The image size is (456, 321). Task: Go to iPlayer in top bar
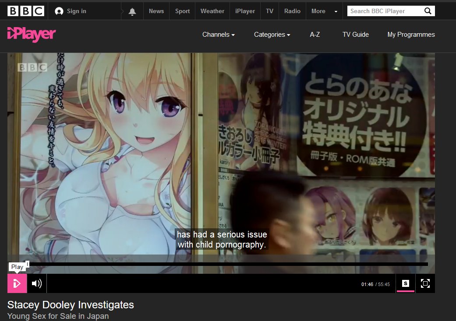coord(245,11)
